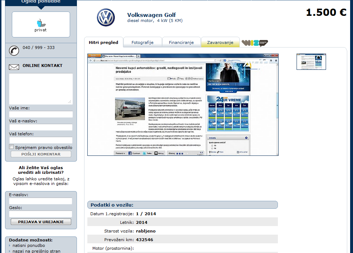Click the PRIJAVA V UREJANJE button
Viewport: 353px width, 253px height.
click(41, 222)
